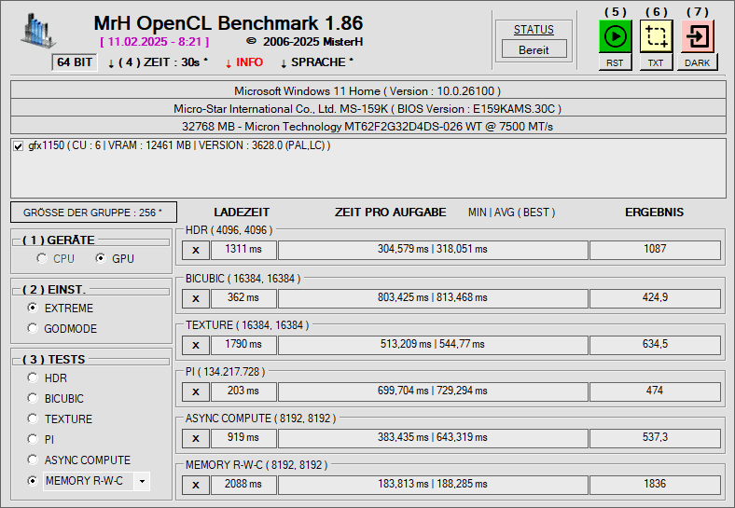The height and width of the screenshot is (508, 735).
Task: Click the Micron Technology memory info row
Action: tap(368, 126)
